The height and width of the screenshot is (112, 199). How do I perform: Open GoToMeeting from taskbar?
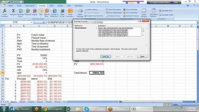(118, 109)
